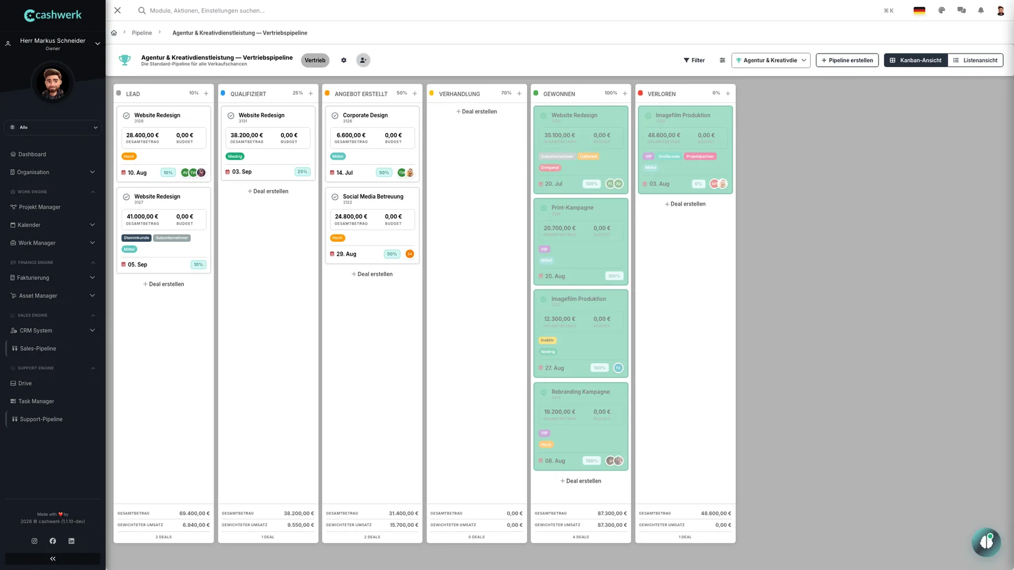Viewport: 1014px width, 570px height.
Task: Click Deal erstellen under GEWONNEN column
Action: tap(581, 481)
